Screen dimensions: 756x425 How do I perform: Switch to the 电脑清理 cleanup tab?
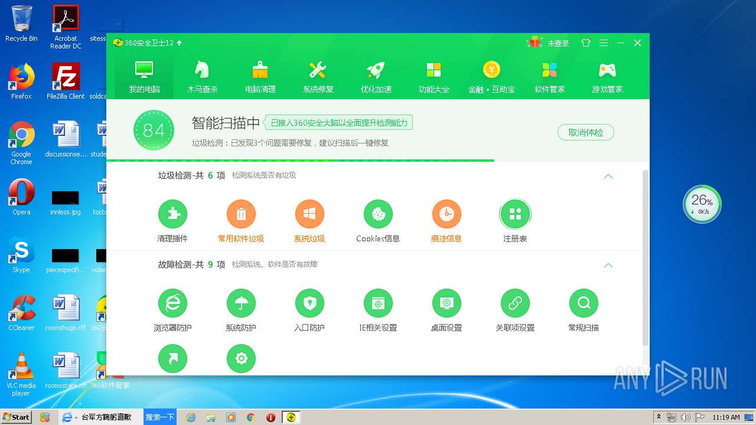tap(260, 77)
